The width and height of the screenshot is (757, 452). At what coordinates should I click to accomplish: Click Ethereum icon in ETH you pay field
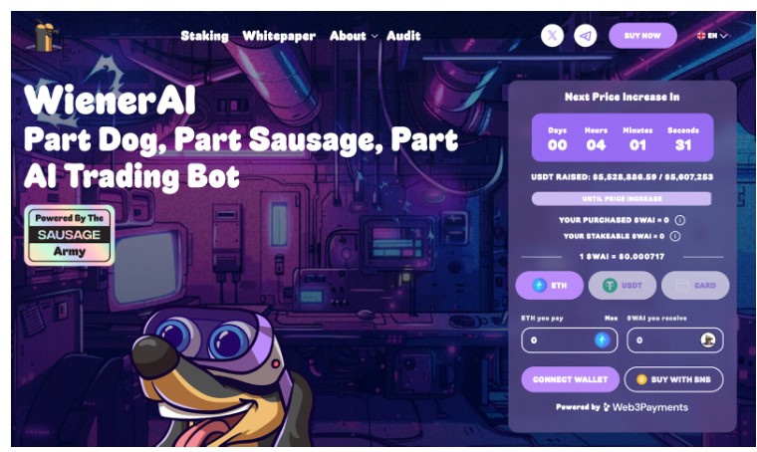click(602, 340)
